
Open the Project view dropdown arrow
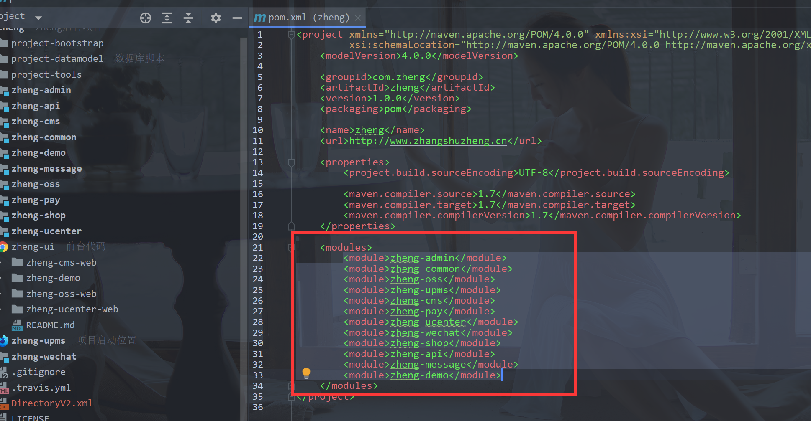click(38, 18)
